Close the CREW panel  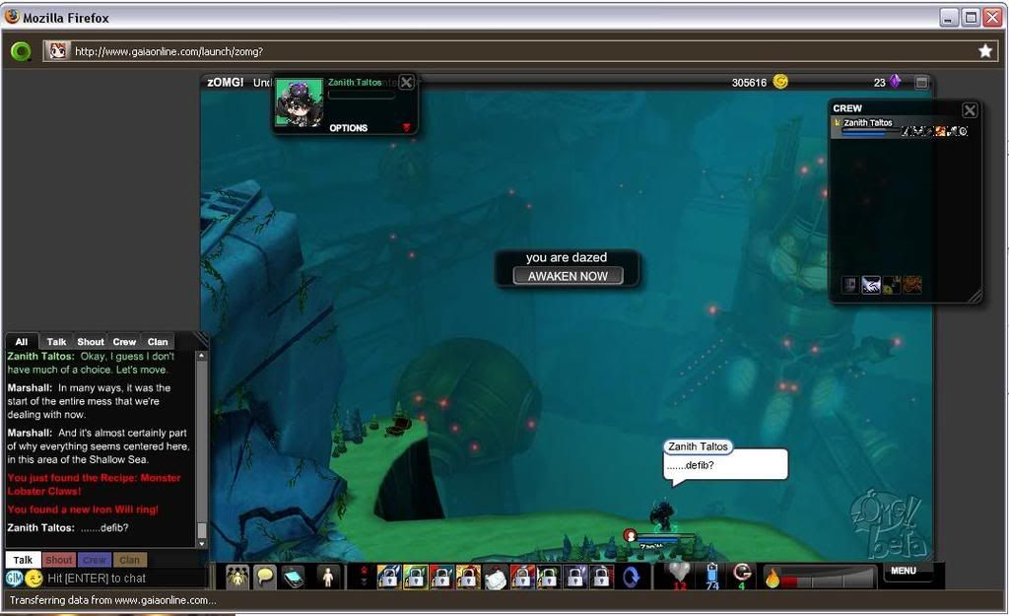(970, 110)
